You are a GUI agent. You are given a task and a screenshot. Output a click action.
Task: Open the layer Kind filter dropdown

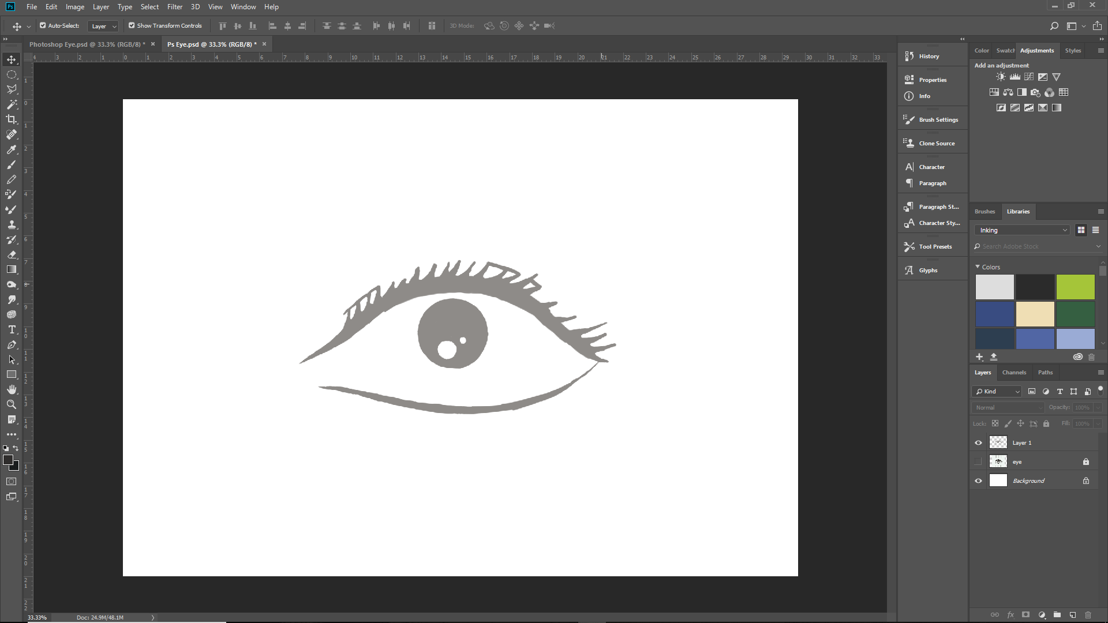click(997, 391)
